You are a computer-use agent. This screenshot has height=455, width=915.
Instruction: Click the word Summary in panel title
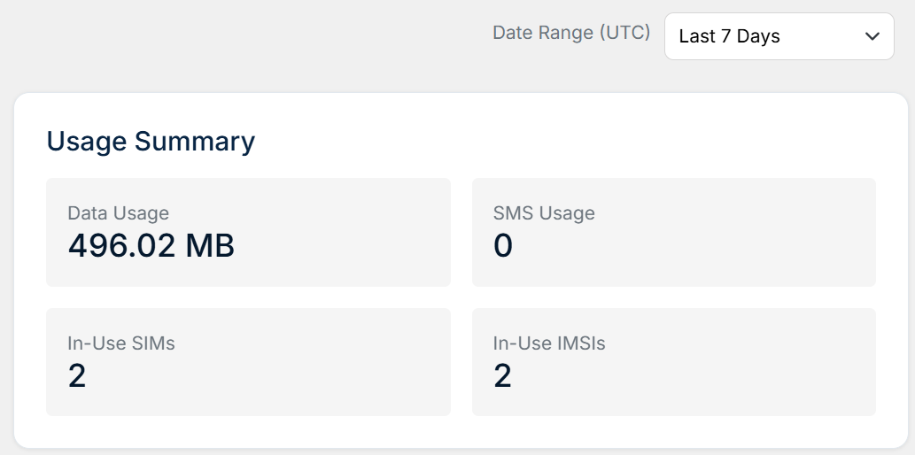[195, 143]
